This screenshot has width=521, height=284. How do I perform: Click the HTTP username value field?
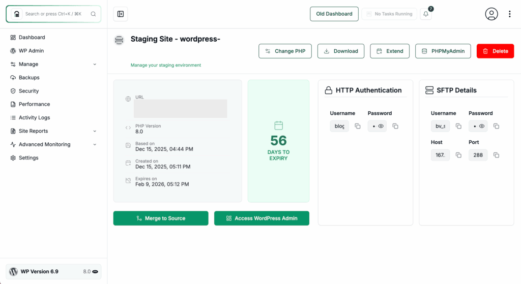pos(339,126)
